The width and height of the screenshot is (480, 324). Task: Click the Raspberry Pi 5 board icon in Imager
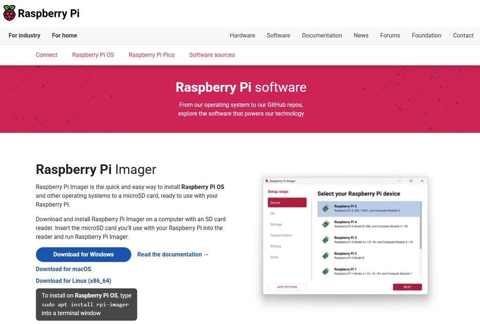point(326,208)
